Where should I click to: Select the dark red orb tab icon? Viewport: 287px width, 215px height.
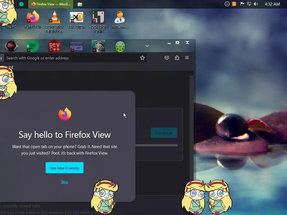pyautogui.click(x=11, y=46)
